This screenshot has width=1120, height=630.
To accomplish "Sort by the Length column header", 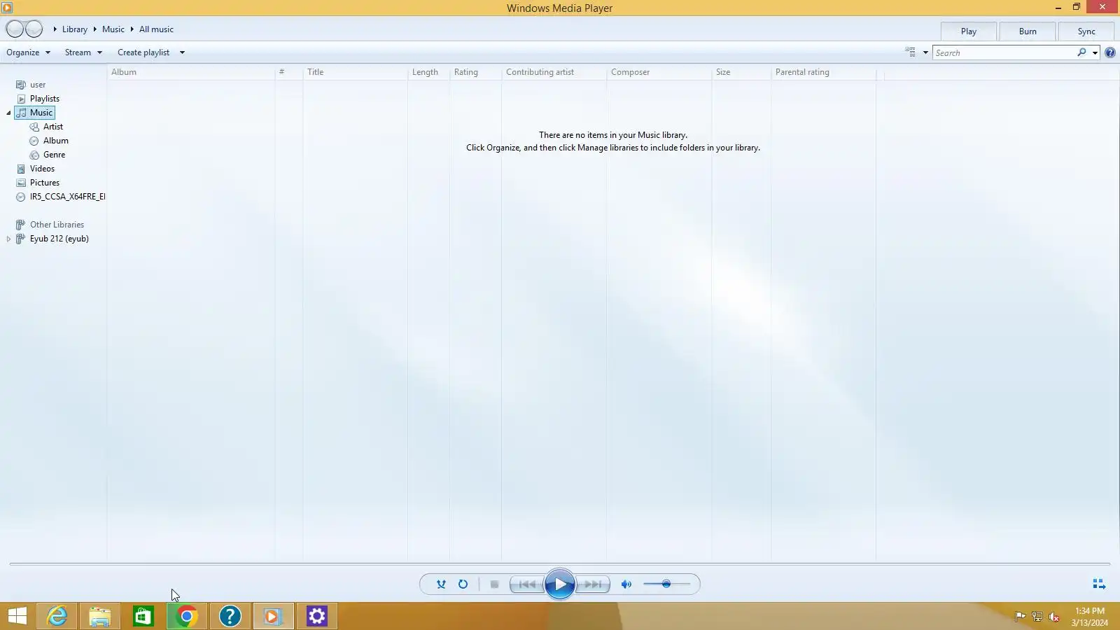I will [429, 72].
